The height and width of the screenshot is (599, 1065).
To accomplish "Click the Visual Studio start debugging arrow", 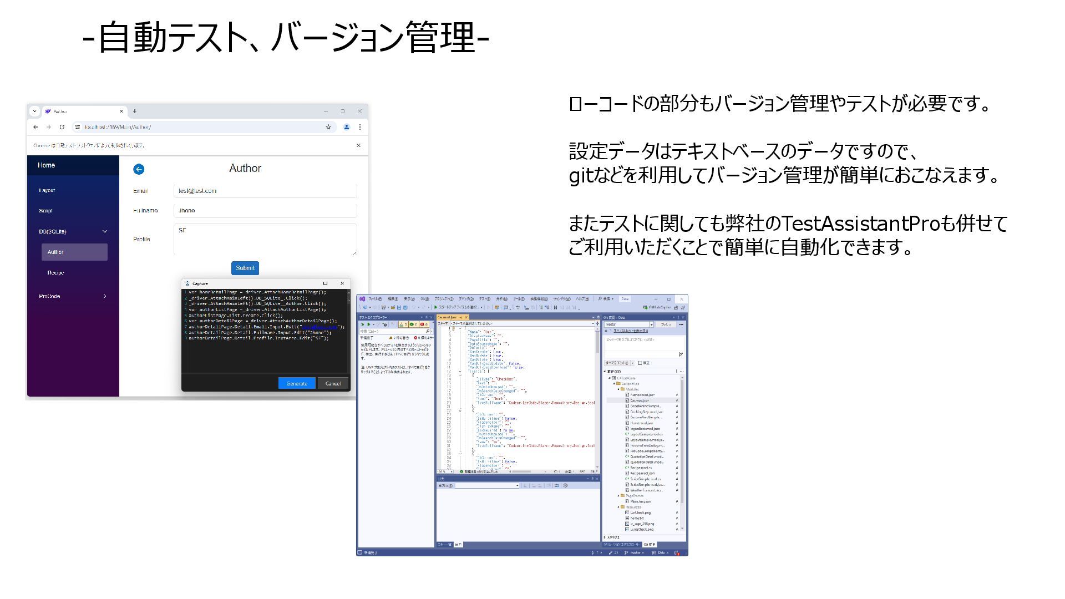I will click(x=436, y=307).
